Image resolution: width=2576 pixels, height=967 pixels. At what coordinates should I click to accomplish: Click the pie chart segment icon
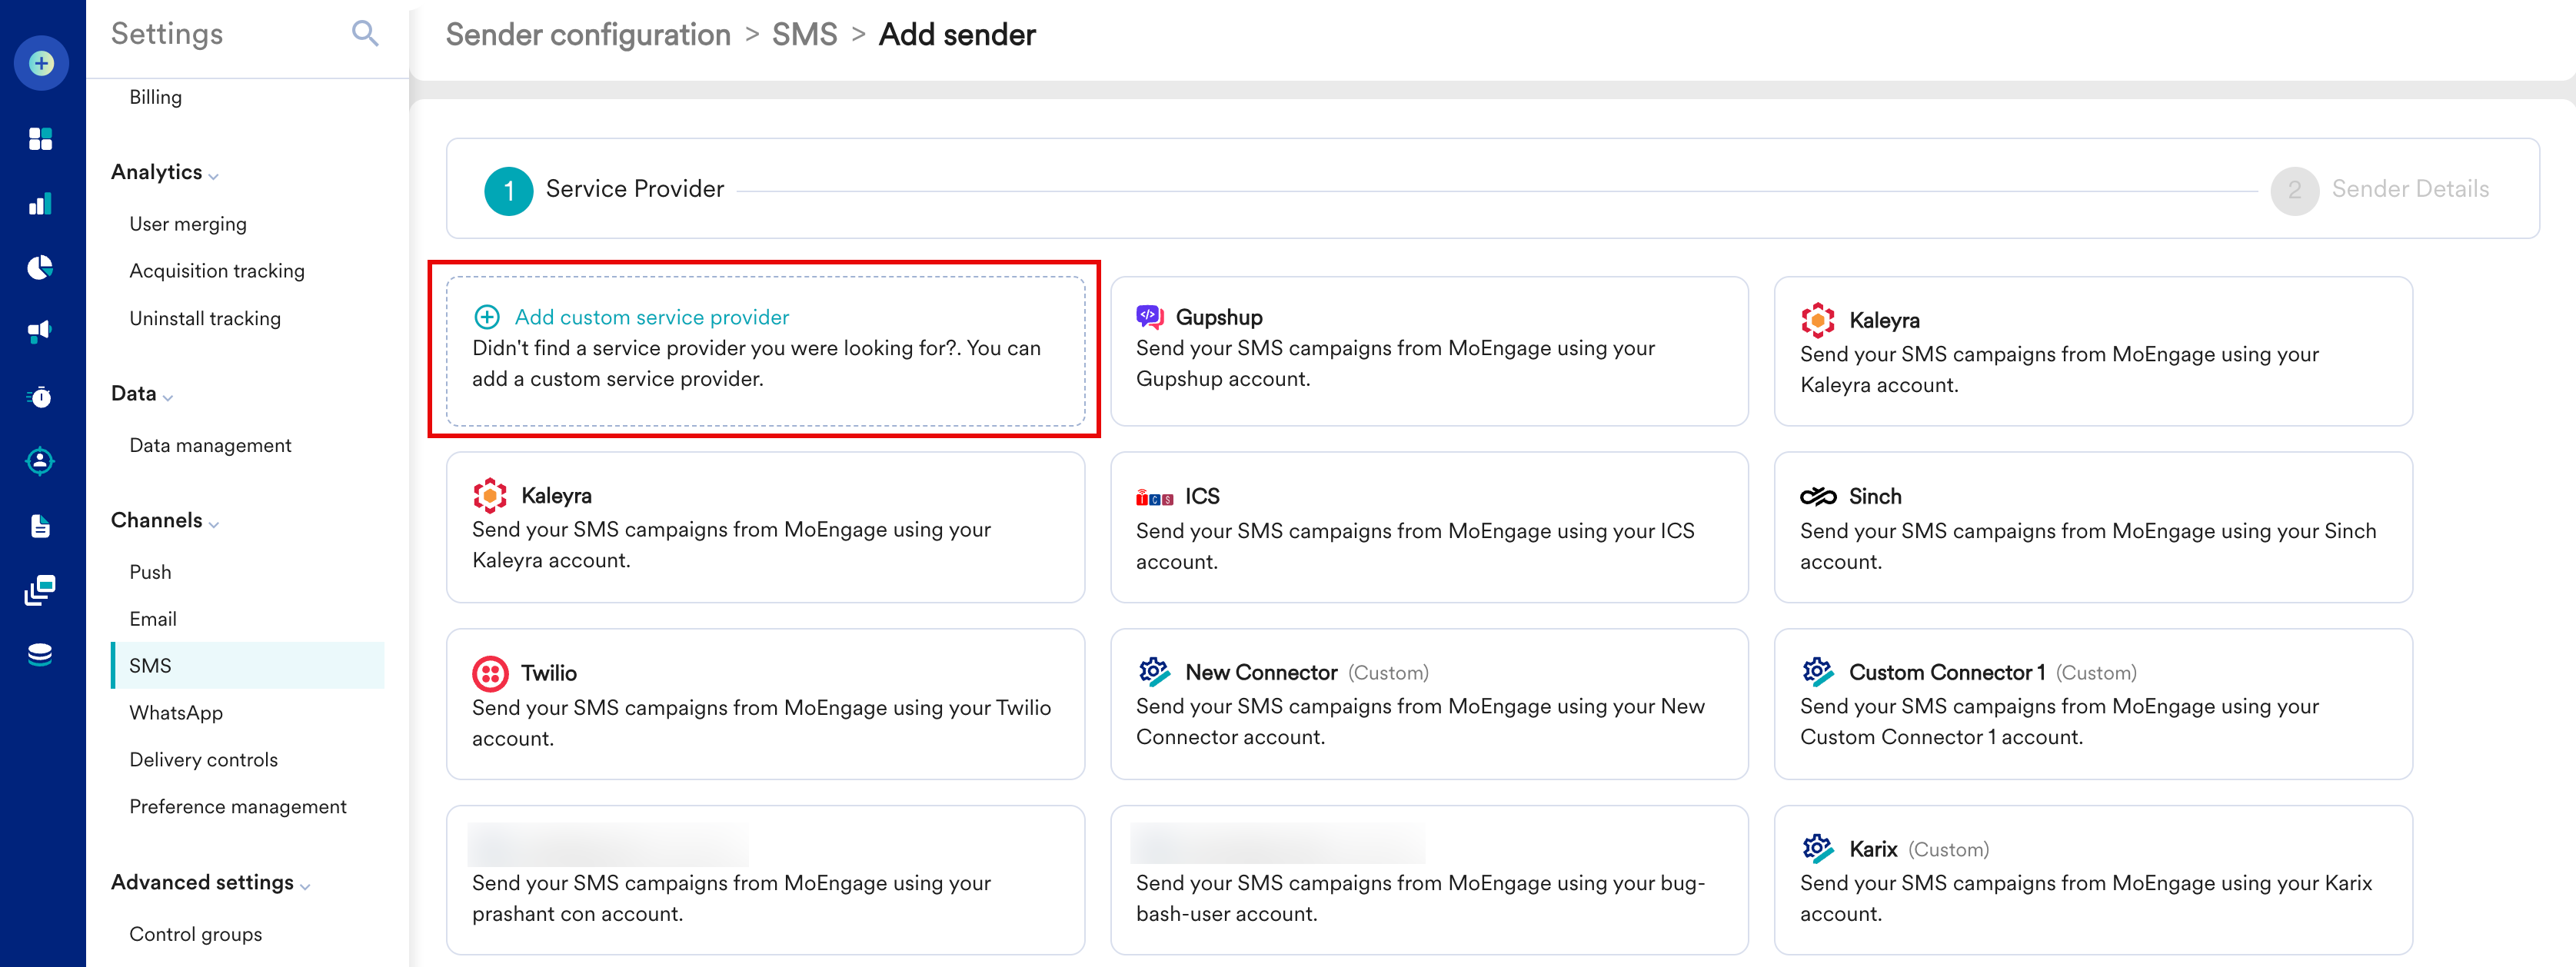(x=40, y=268)
